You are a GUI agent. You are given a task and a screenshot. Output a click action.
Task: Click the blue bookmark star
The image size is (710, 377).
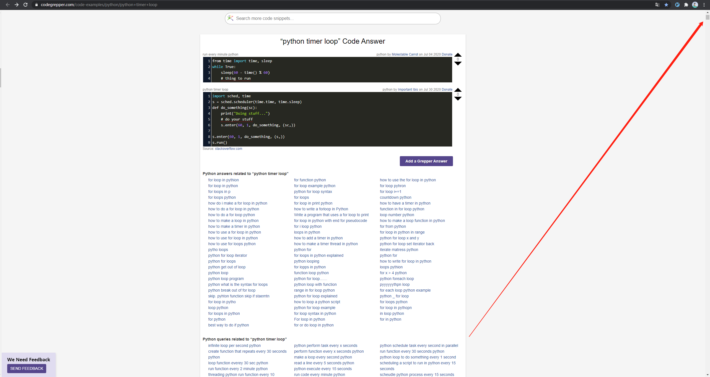666,5
